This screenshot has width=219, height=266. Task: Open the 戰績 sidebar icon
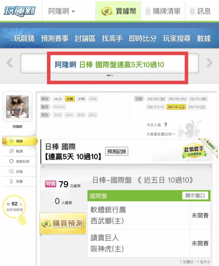pyautogui.click(x=11, y=151)
